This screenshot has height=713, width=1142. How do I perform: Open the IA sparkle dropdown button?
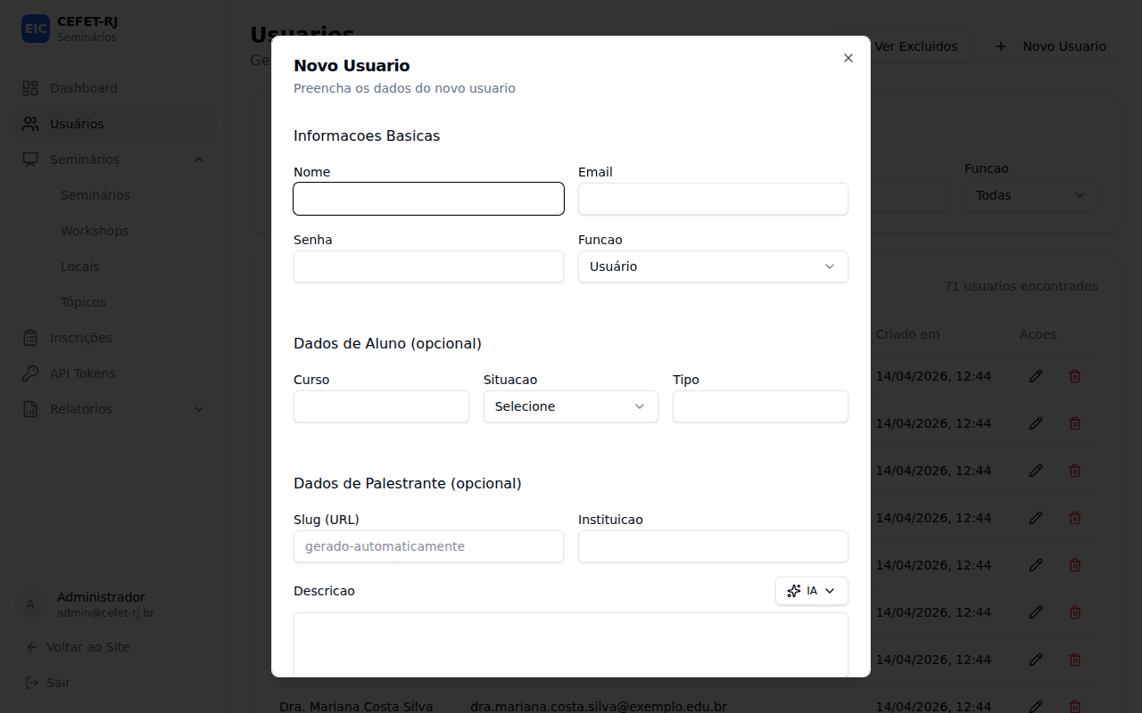coord(812,591)
